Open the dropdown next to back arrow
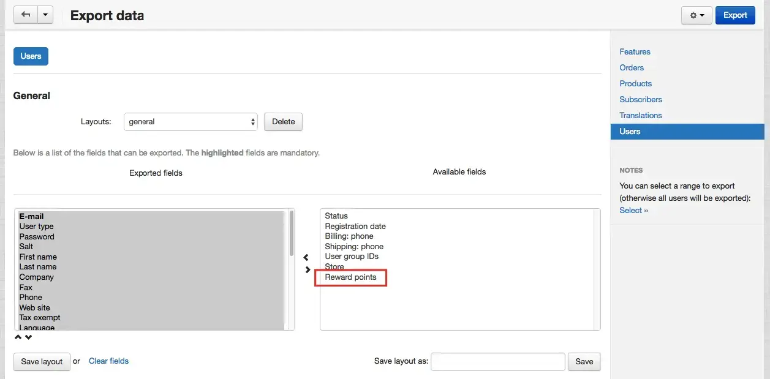770x379 pixels. pyautogui.click(x=45, y=15)
